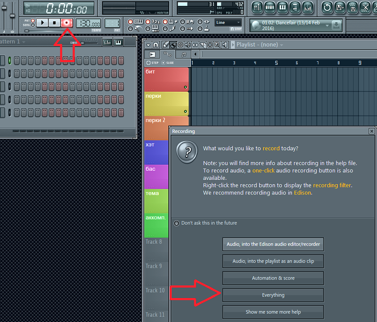Select the STEP radio in Playlist
377x322 pixels.
click(148, 63)
